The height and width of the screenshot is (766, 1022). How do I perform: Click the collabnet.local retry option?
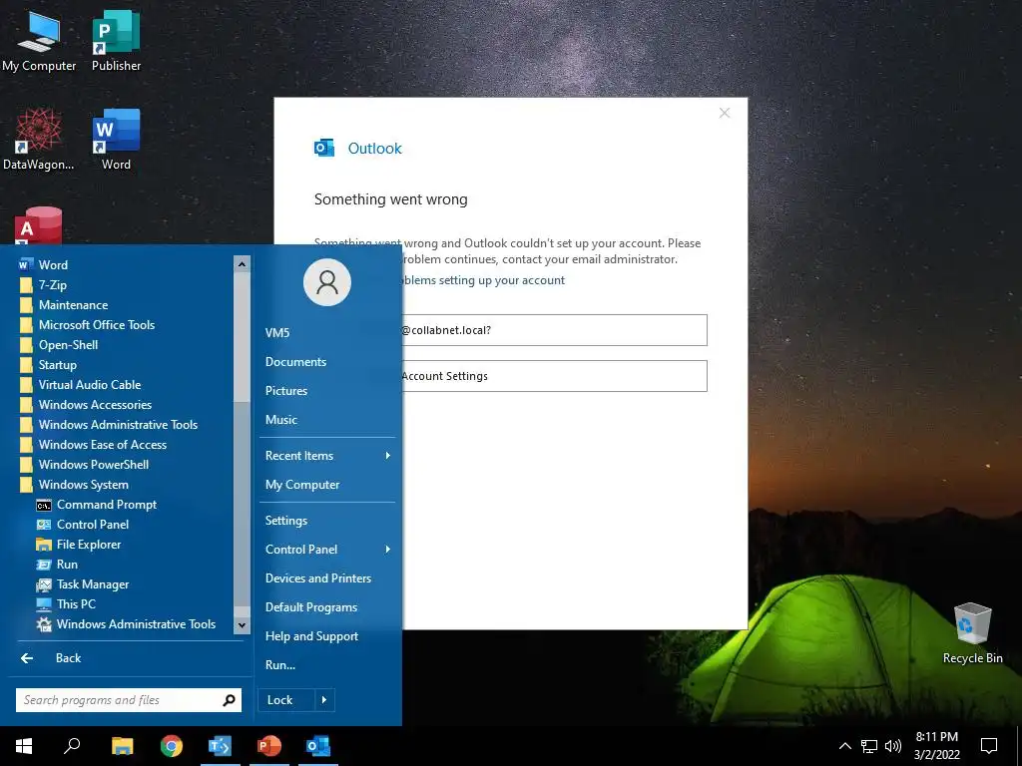(554, 330)
